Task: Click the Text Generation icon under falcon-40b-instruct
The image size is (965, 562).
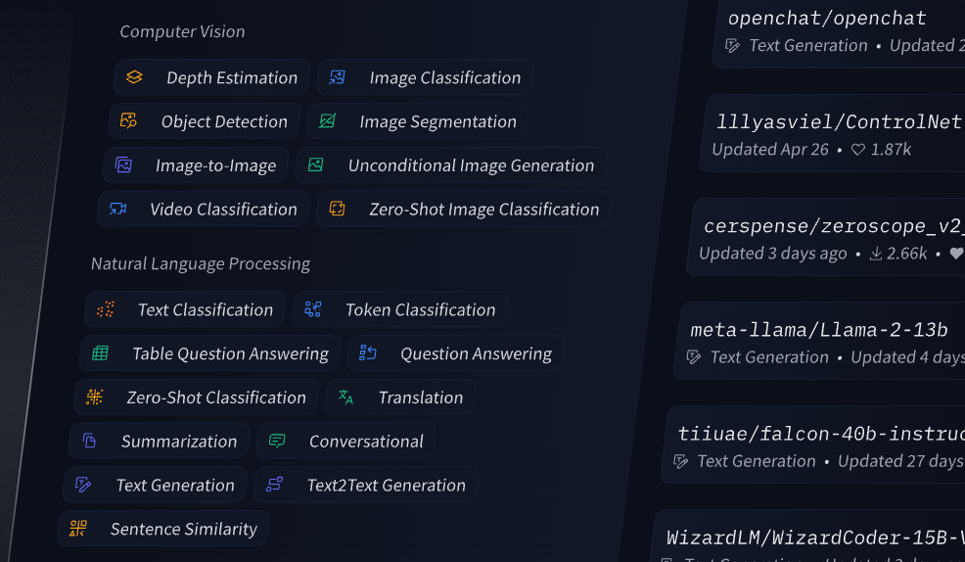Action: [x=680, y=461]
